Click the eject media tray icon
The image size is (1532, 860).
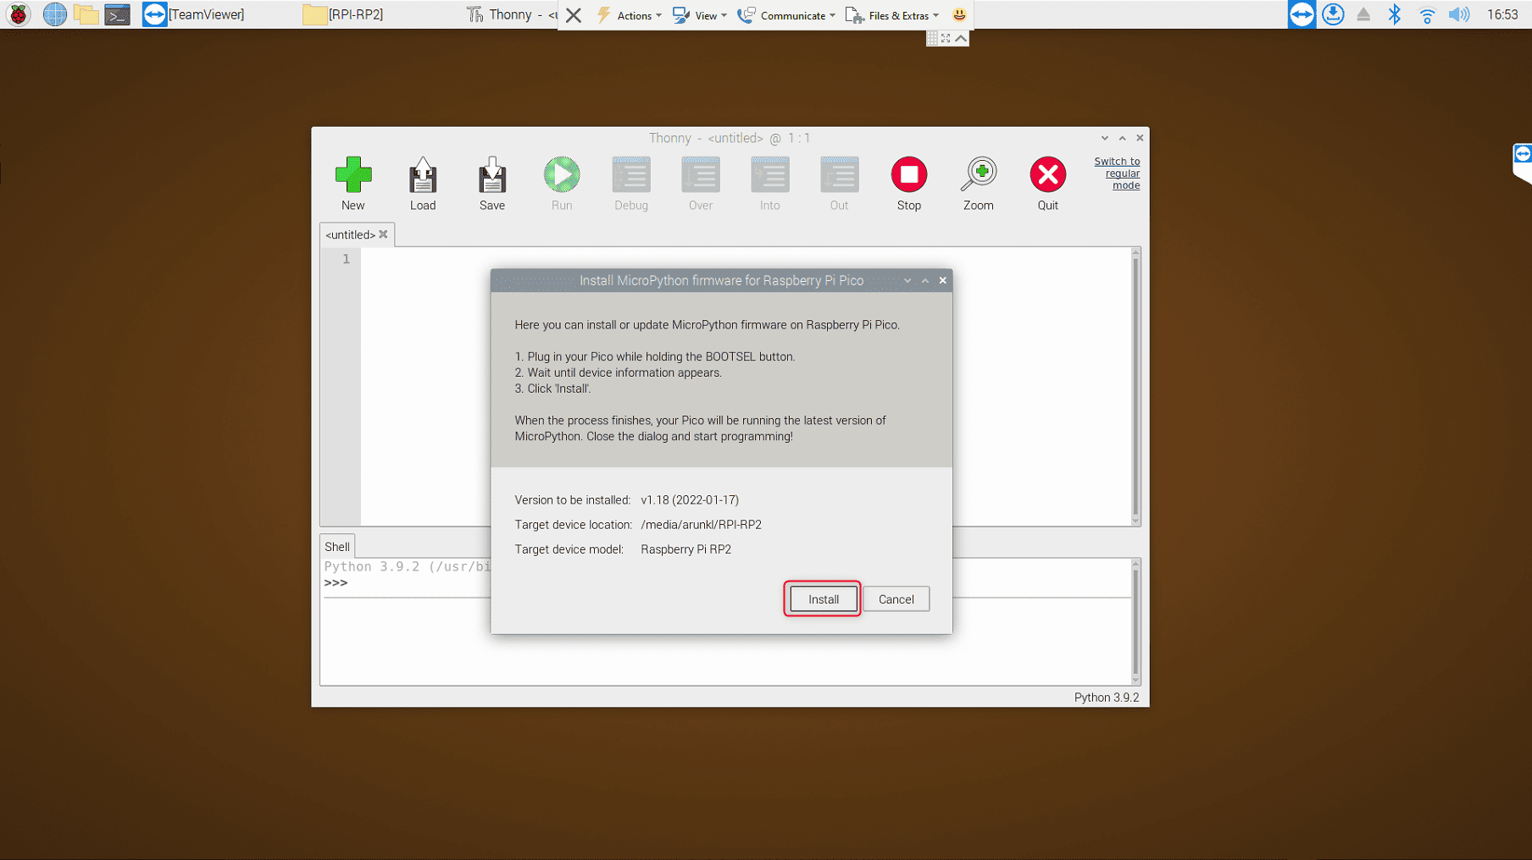1363,14
